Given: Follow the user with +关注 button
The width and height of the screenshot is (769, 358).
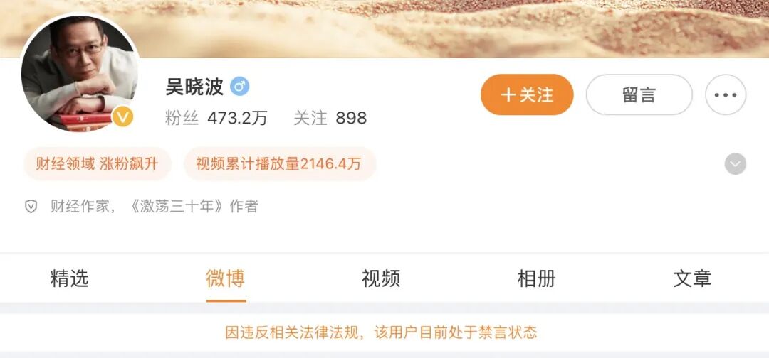Looking at the screenshot, I should [x=527, y=95].
